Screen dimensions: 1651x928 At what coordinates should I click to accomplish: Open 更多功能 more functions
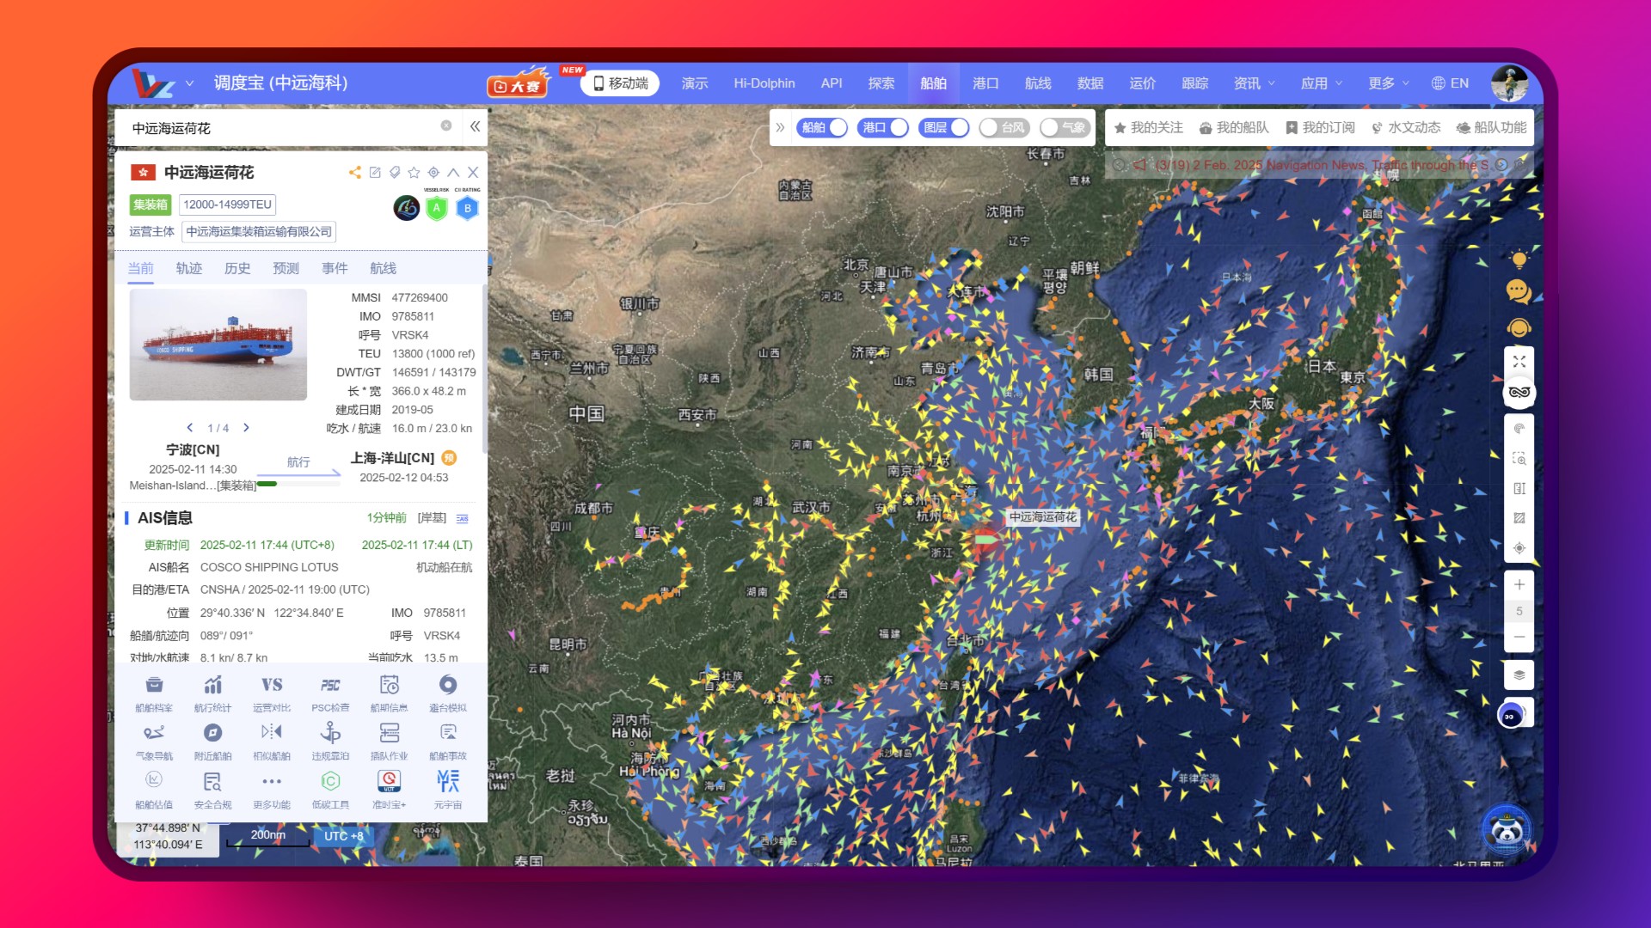[x=272, y=791]
